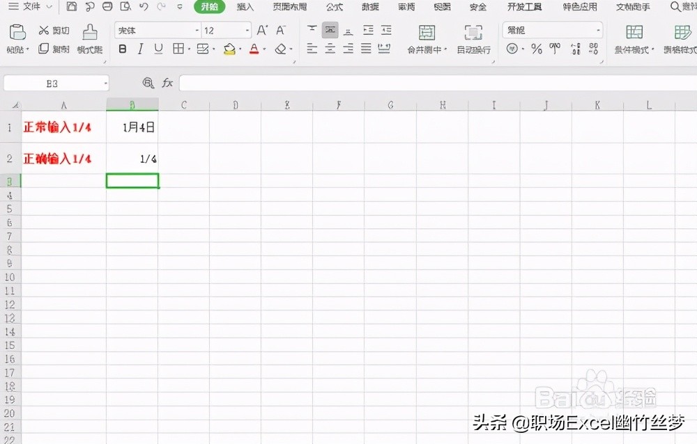Click the formula bar input field

pos(438,83)
